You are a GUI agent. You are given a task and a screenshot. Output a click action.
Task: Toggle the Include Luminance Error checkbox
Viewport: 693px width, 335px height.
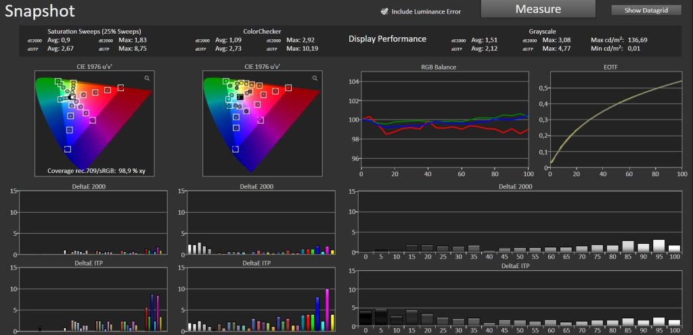[384, 11]
